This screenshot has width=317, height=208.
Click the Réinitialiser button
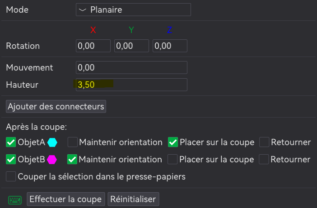[x=133, y=199]
